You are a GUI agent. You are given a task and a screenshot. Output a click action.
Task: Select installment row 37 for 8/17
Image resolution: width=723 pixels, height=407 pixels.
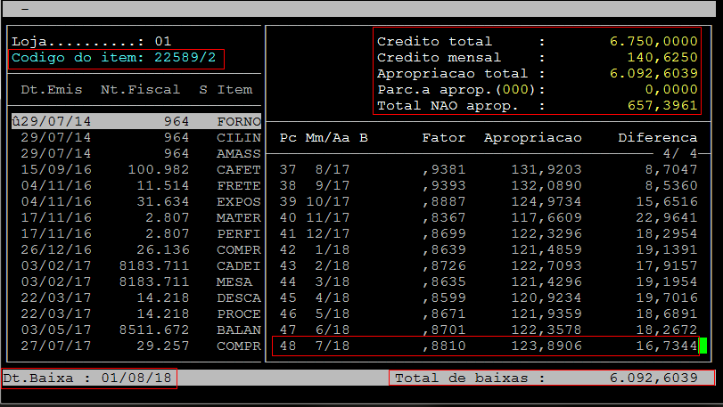pos(487,169)
